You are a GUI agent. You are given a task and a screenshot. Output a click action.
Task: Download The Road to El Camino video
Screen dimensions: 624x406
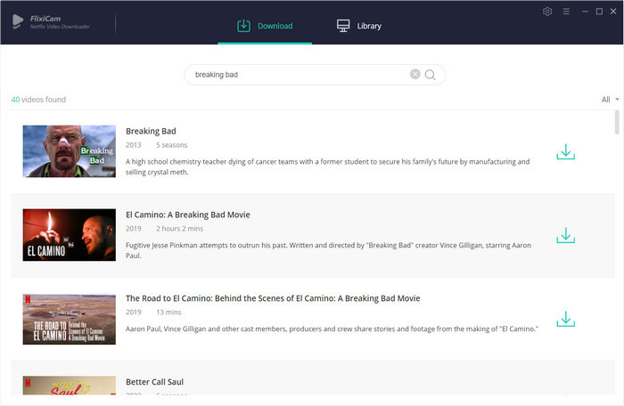(565, 319)
